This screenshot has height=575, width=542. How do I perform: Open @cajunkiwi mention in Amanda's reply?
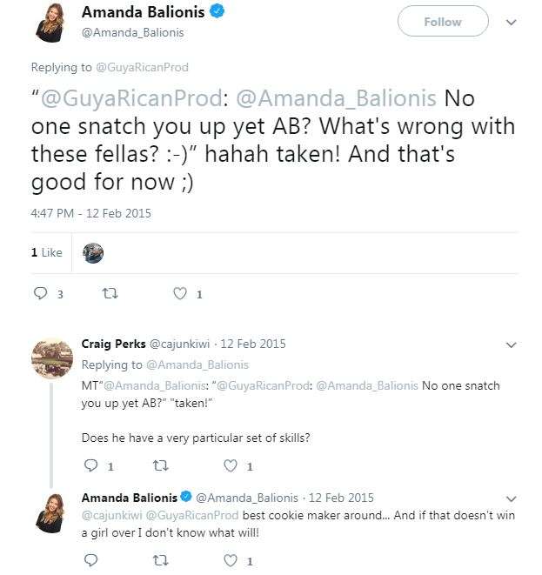109,514
